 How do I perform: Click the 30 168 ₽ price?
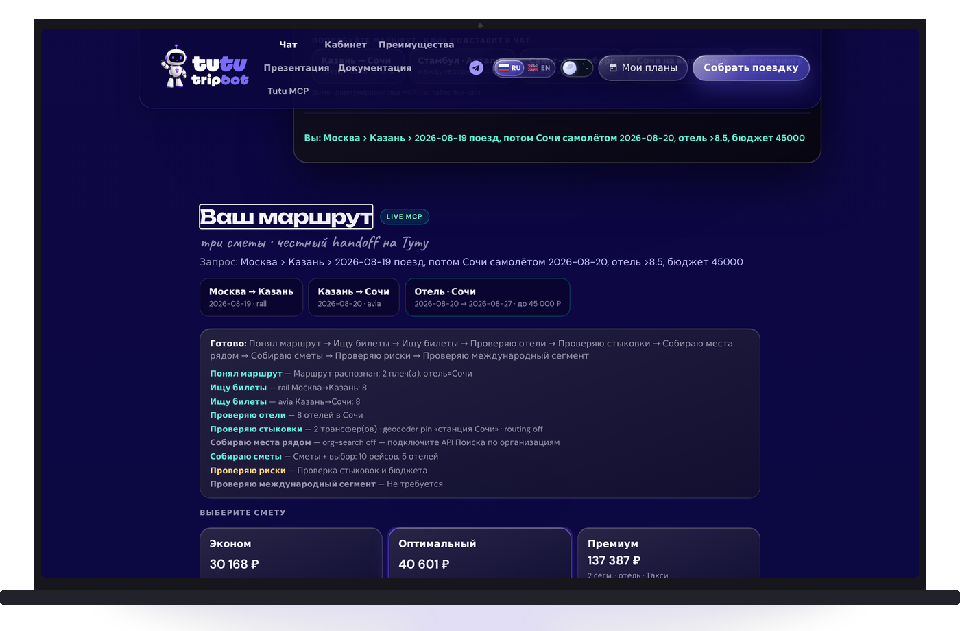[235, 564]
